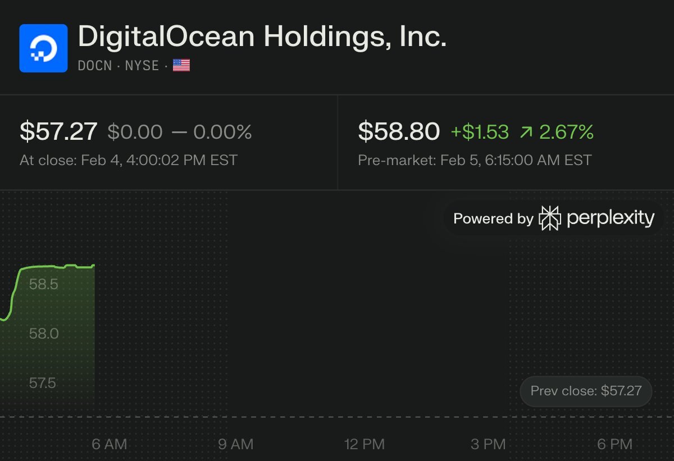The image size is (674, 461).
Task: Click the 6 PM time axis label
Action: pyautogui.click(x=614, y=444)
